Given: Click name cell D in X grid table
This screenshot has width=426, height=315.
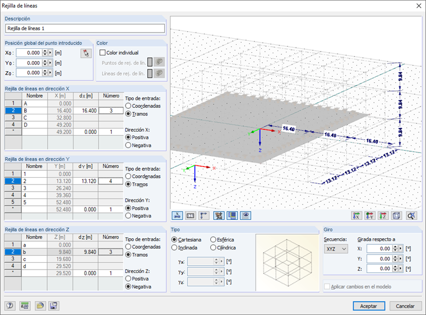Looking at the screenshot, I should tap(35, 125).
